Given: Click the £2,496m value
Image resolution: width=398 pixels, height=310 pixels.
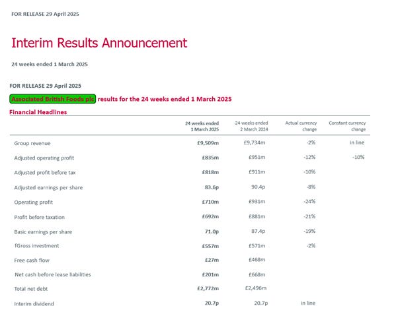Looking at the screenshot, I should [x=256, y=288].
